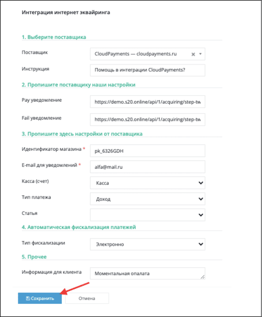Clear the selected CloudPayments provider with the x icon

coord(193,54)
